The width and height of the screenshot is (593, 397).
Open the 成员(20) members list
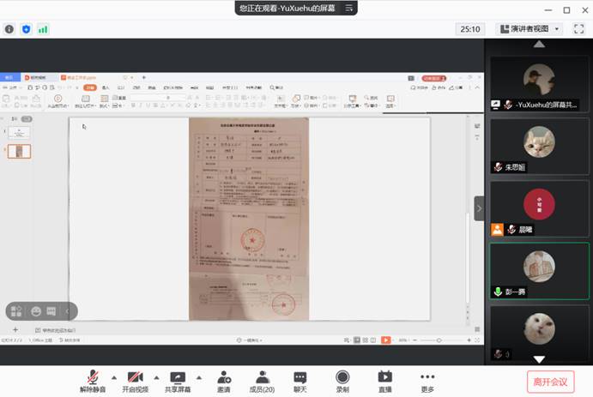[x=262, y=380]
